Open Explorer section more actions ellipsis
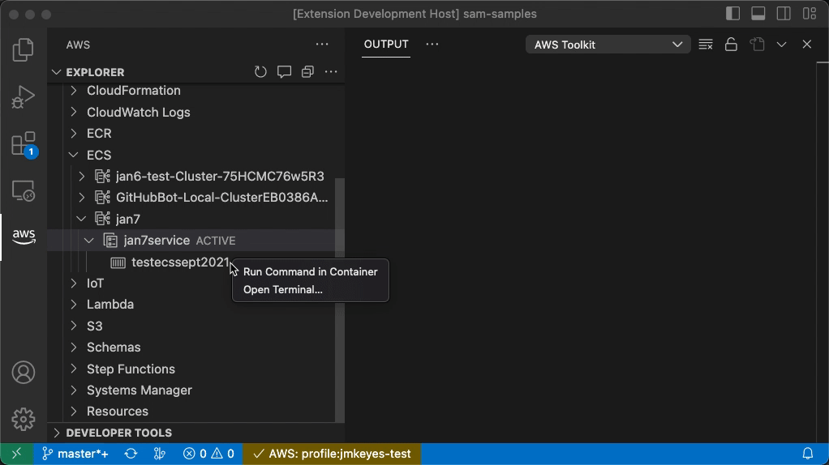 331,72
